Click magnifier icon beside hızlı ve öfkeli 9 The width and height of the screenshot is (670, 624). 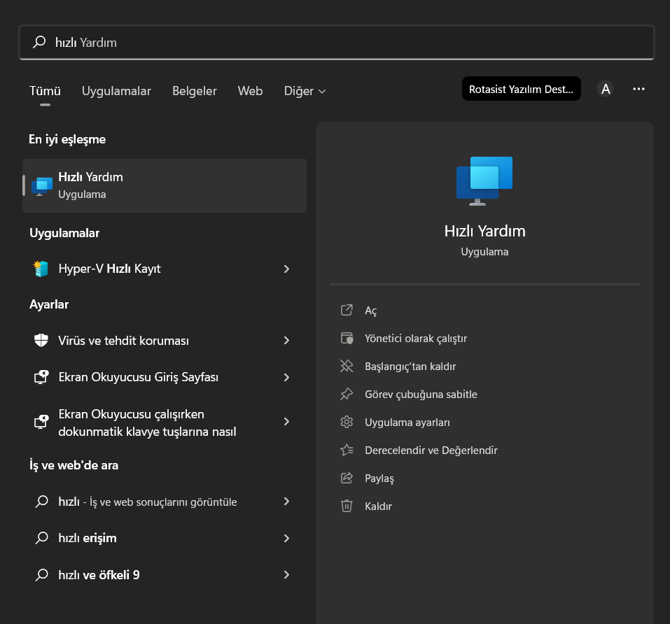tap(41, 575)
